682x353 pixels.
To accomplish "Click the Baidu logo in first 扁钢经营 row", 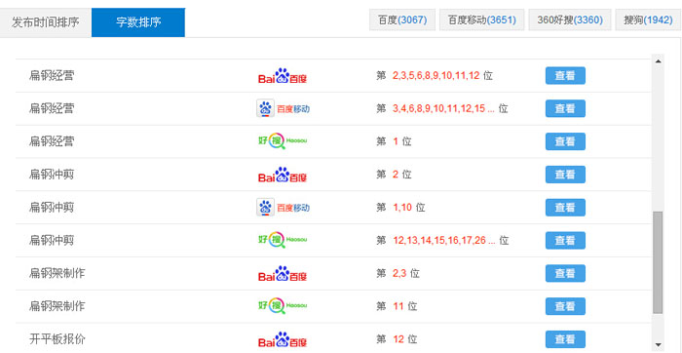I will click(283, 76).
